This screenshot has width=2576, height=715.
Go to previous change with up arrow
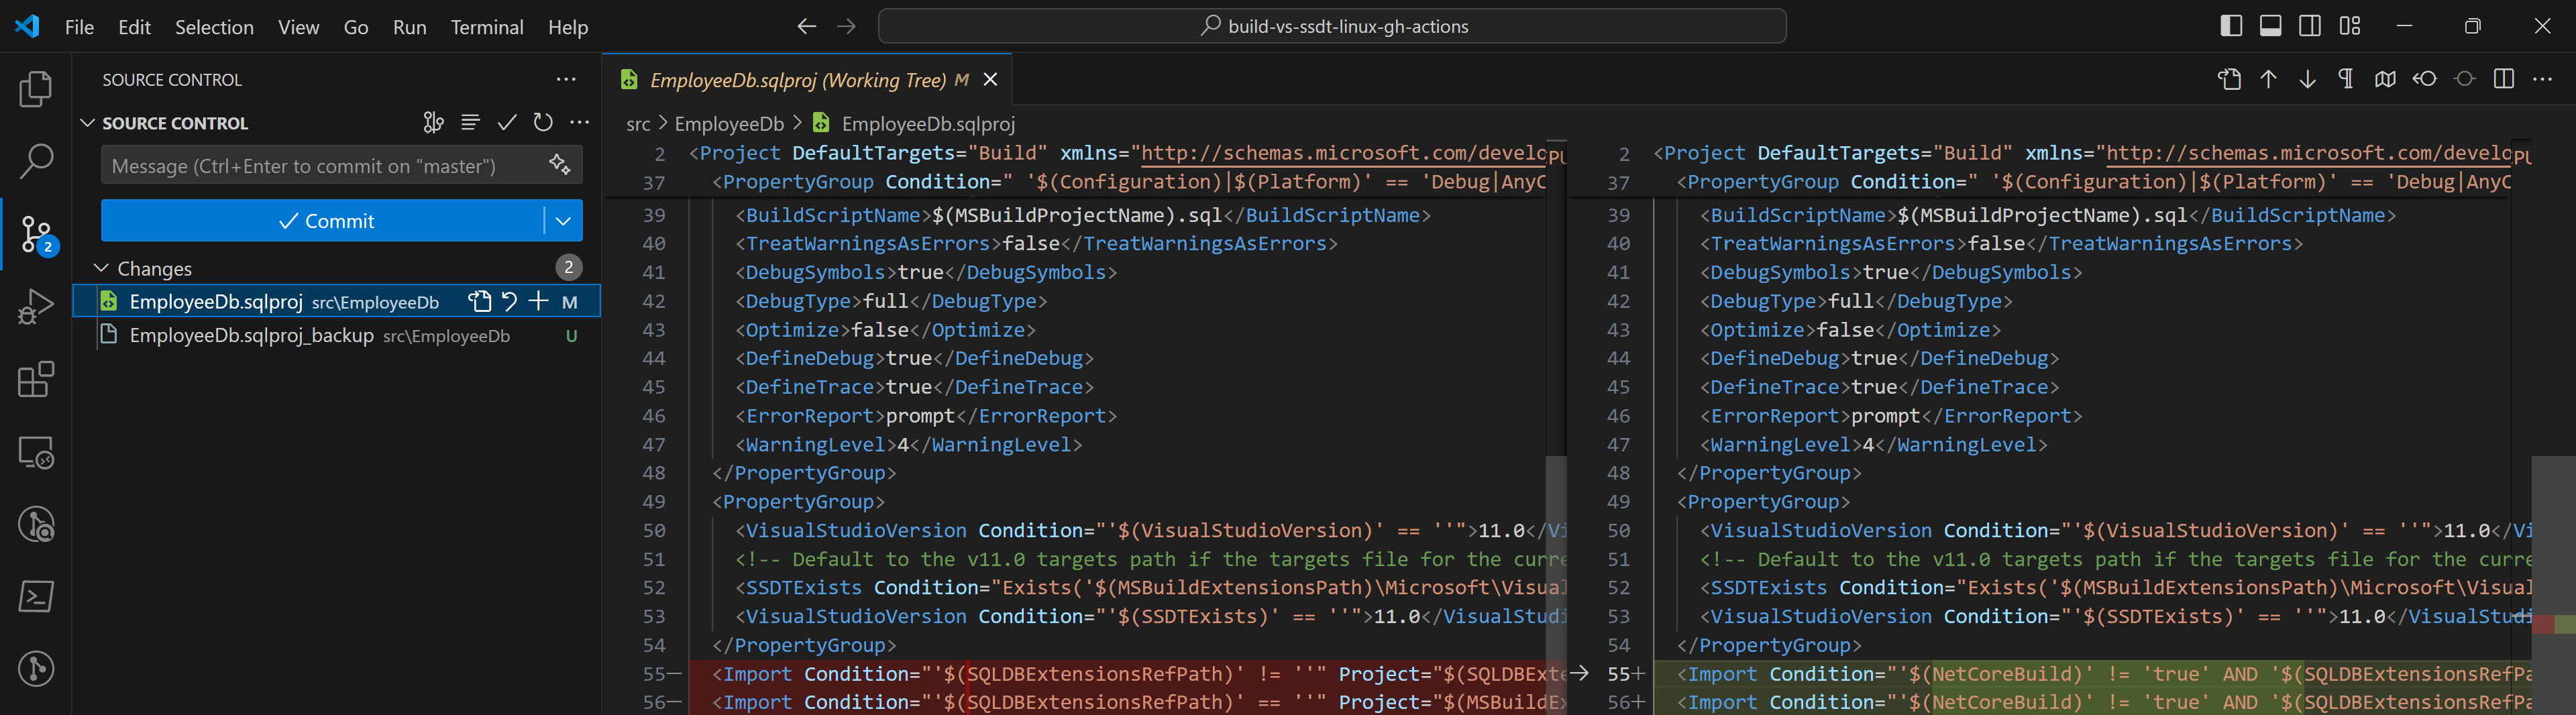pyautogui.click(x=2268, y=79)
